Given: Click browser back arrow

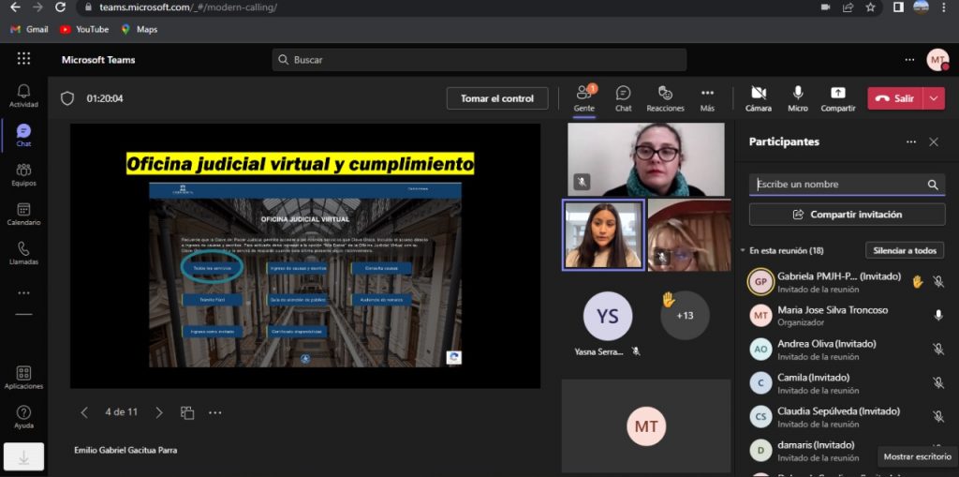Looking at the screenshot, I should pyautogui.click(x=15, y=7).
